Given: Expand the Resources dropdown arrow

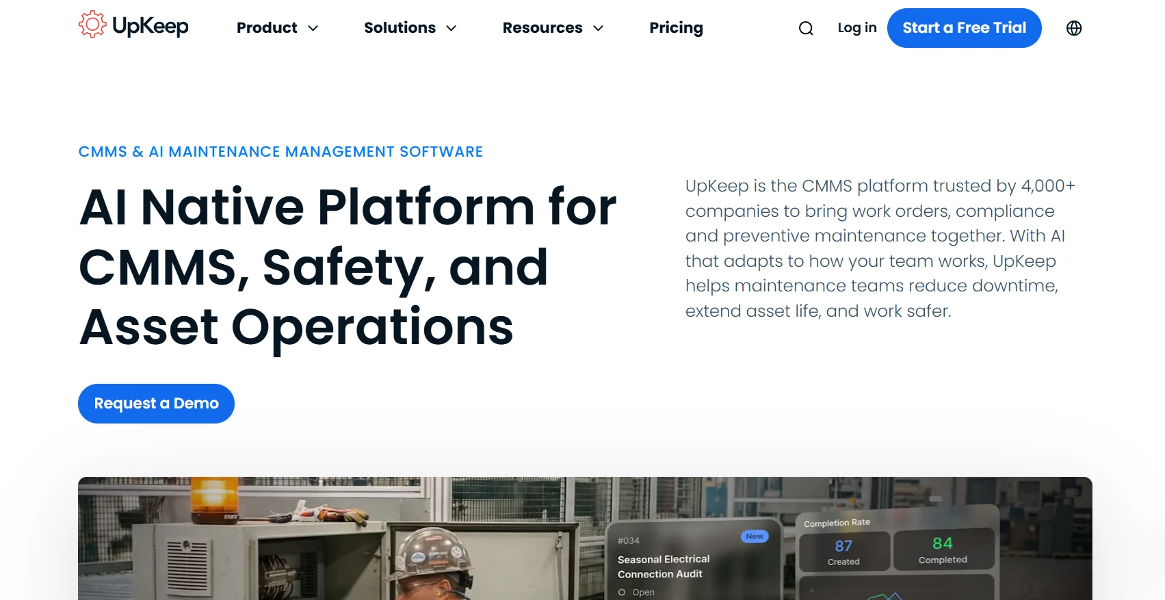Looking at the screenshot, I should point(599,28).
